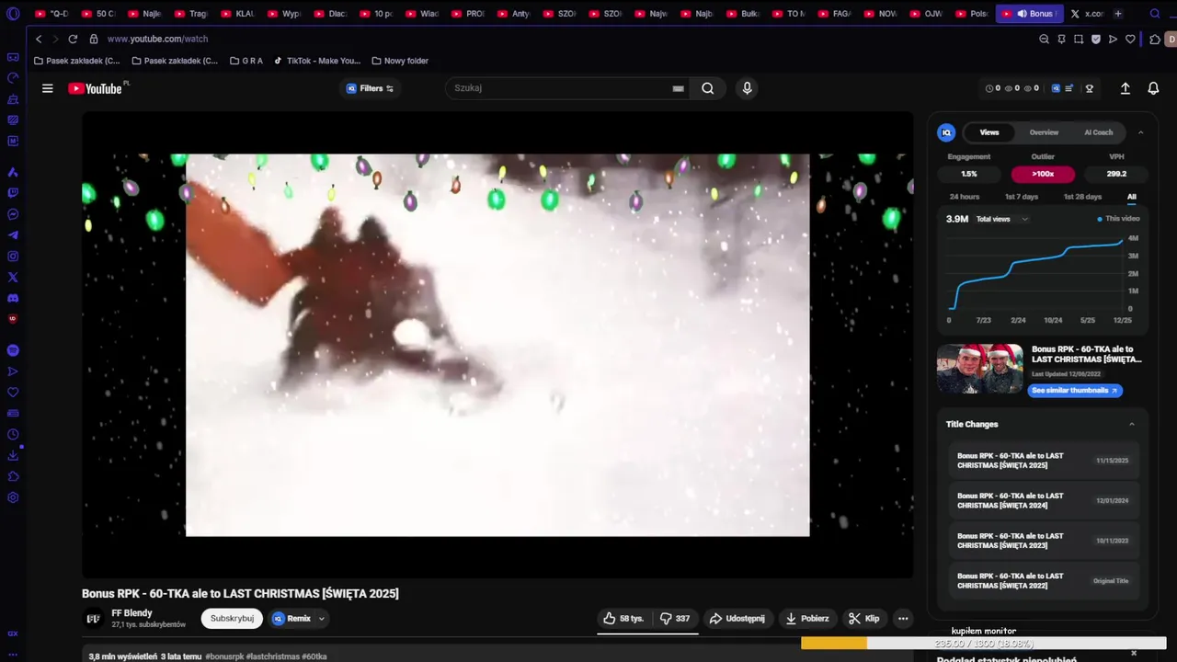Click the Christmas hats video thumbnail

click(x=979, y=369)
